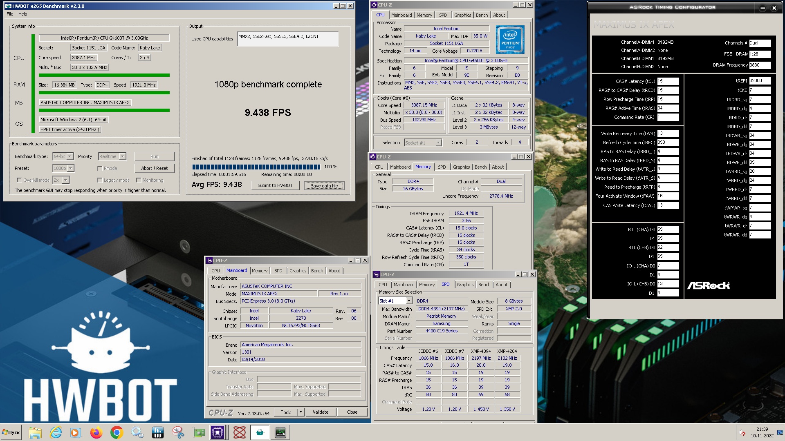Click the ASRock logo in Timing Configurator
The height and width of the screenshot is (441, 785).
point(708,285)
